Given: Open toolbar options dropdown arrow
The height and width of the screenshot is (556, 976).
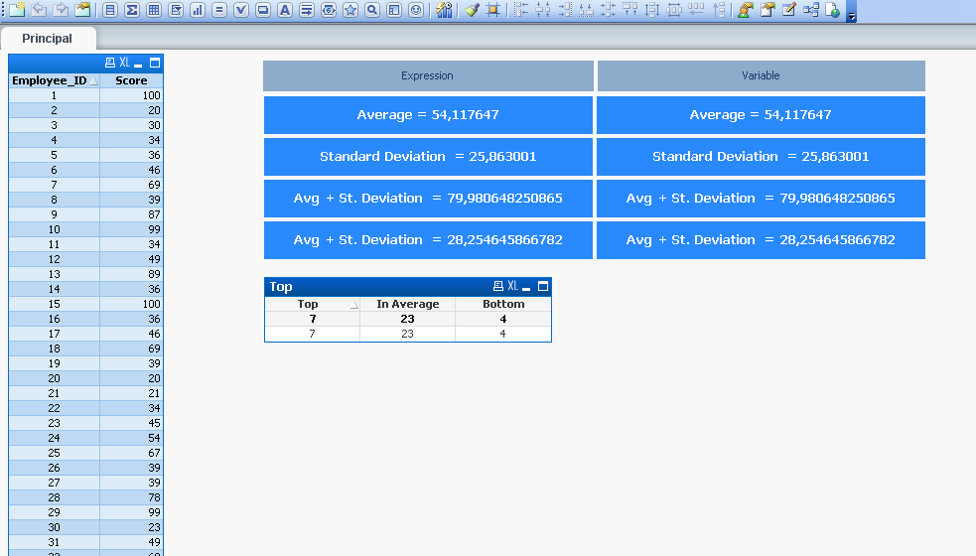Looking at the screenshot, I should 852,17.
